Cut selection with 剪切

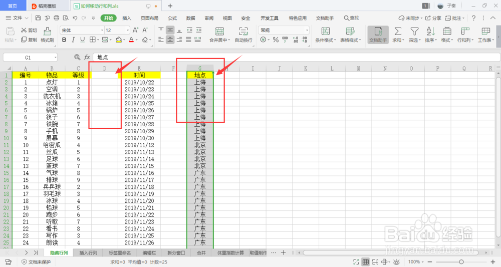click(29, 30)
